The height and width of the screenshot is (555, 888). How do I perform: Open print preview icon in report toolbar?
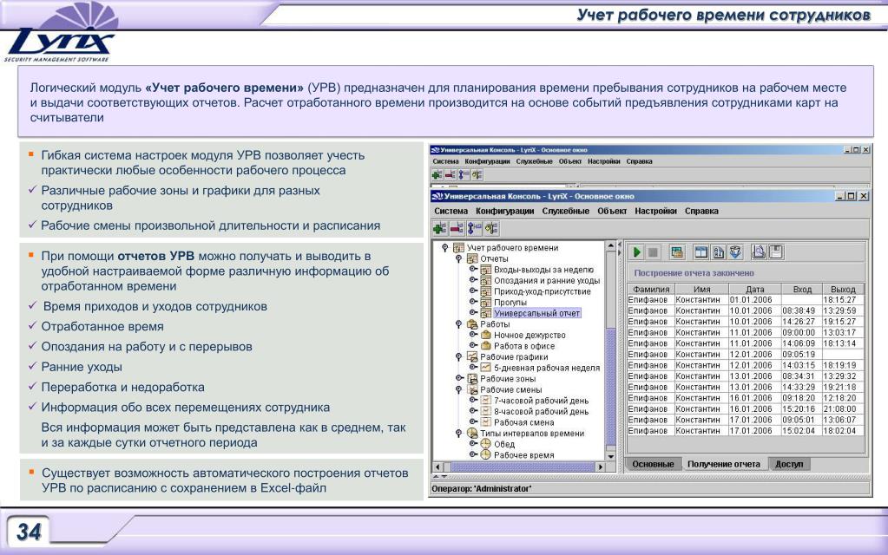[x=759, y=252]
